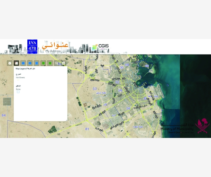This screenshot has width=211, height=177.
Task: Click zone 30 label on map
Action: pyautogui.click(x=122, y=67)
